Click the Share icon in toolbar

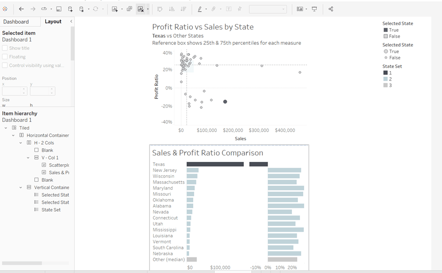331,9
